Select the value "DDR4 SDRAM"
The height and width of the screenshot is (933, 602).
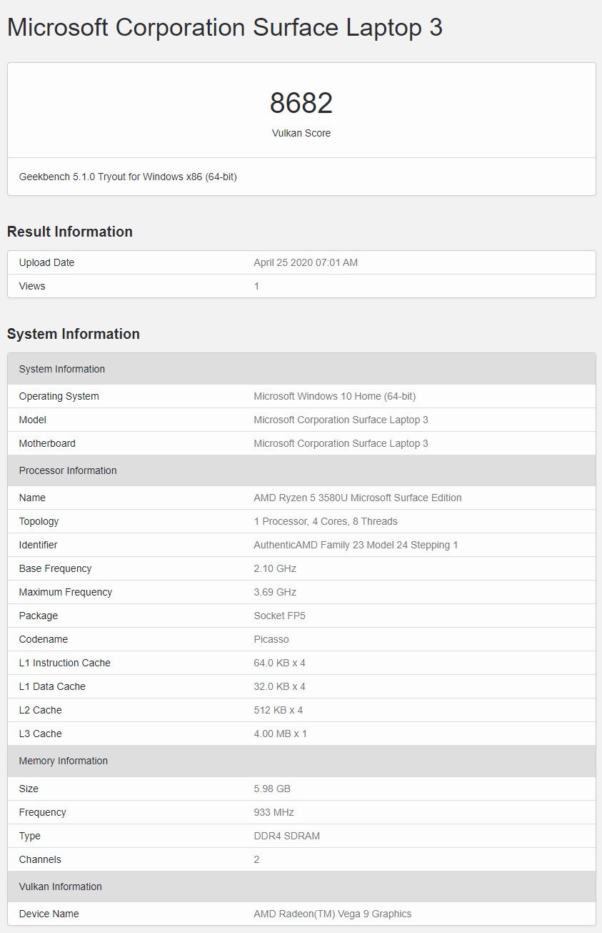287,836
